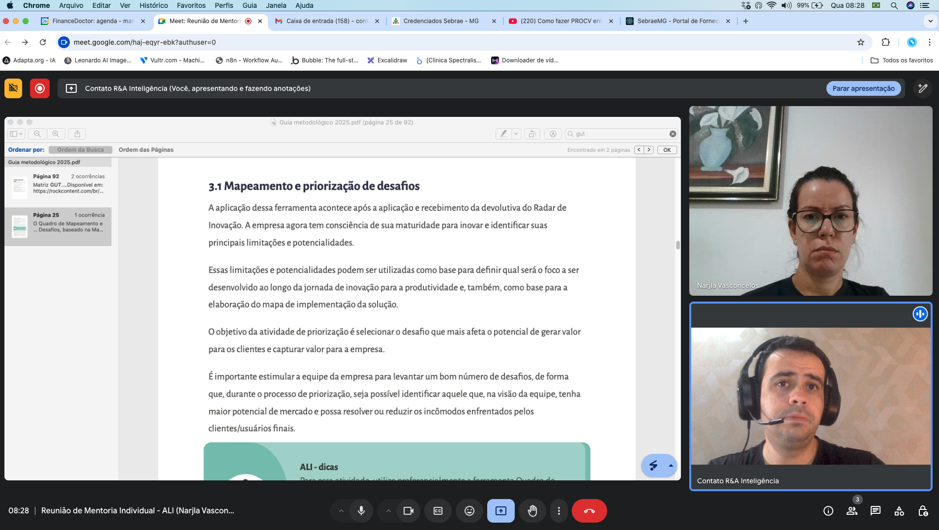Click share icon in Preview toolbar
This screenshot has height=530, width=939.
pos(77,134)
